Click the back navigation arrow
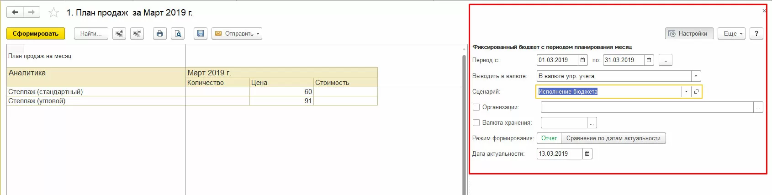Image resolution: width=772 pixels, height=195 pixels. (15, 12)
